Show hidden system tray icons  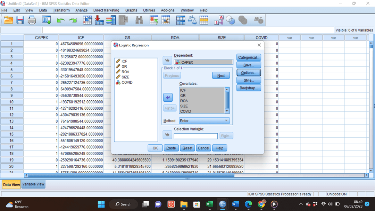pyautogui.click(x=301, y=204)
